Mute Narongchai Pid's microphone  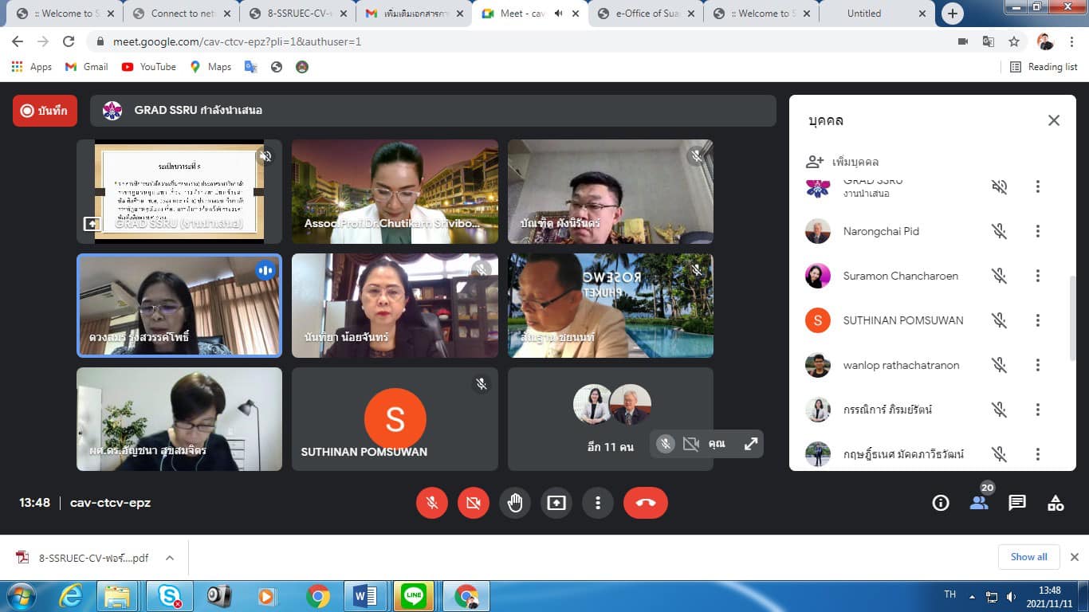tap(999, 231)
